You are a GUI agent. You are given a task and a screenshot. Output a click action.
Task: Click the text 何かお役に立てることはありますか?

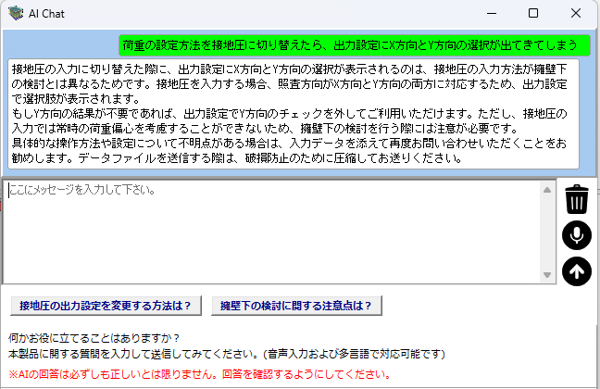[x=94, y=338]
